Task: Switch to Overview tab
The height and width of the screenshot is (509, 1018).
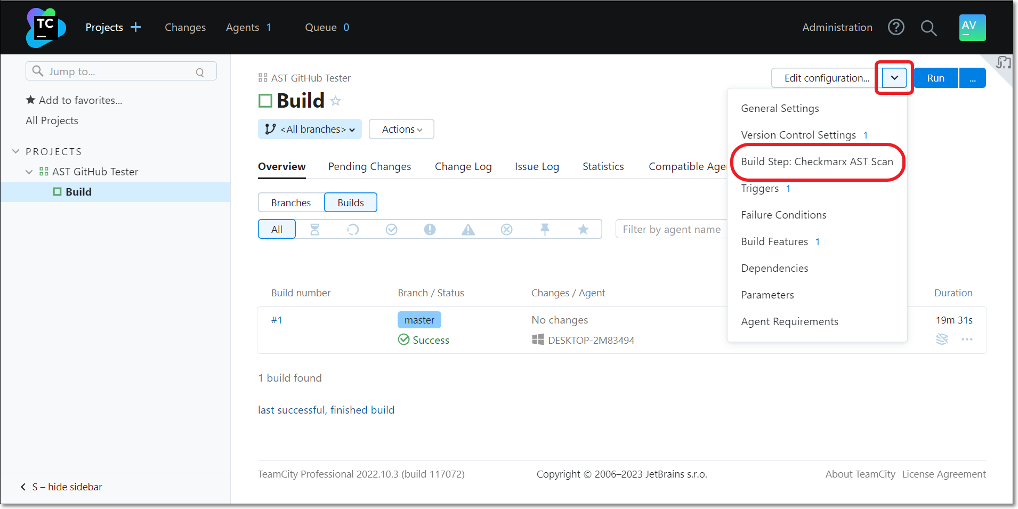Action: (x=281, y=166)
